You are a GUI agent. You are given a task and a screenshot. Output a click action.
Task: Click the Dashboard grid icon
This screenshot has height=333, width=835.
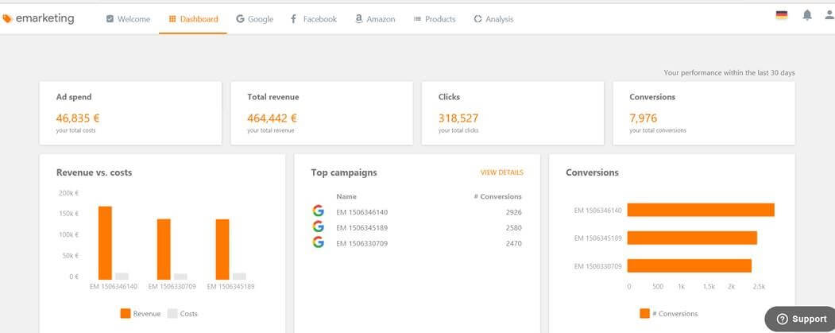coord(172,19)
